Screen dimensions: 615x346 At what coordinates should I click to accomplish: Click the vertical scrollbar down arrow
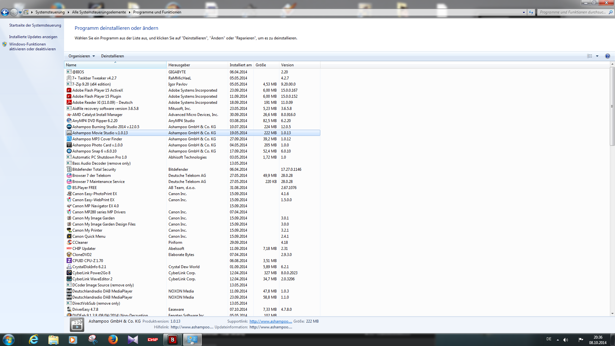pyautogui.click(x=612, y=314)
